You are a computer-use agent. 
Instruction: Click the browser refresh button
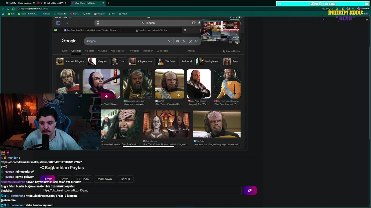8,9
